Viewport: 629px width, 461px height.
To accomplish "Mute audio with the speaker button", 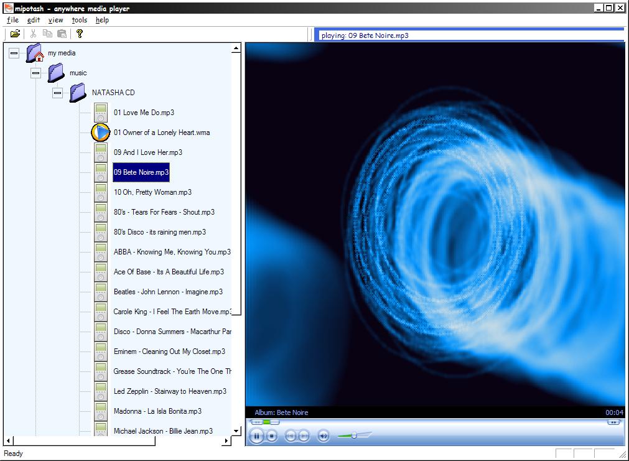I will click(x=323, y=435).
